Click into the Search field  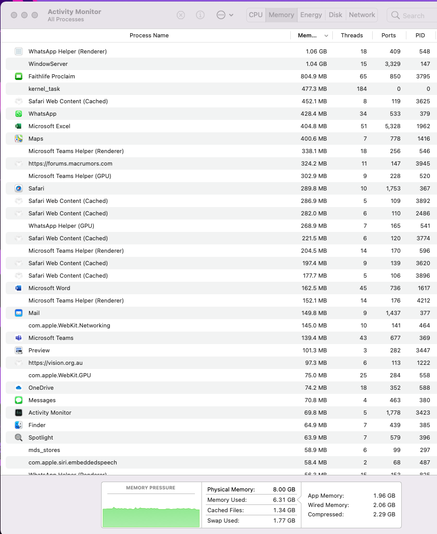click(412, 16)
